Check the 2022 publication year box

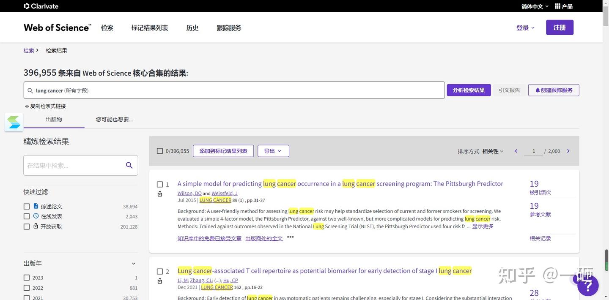[x=27, y=288]
